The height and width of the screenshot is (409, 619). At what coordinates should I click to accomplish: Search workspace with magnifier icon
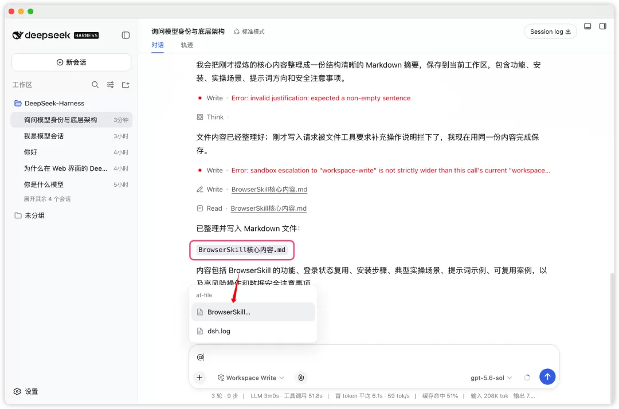(95, 85)
